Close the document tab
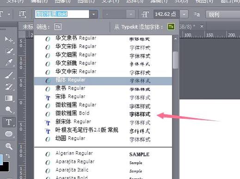 click(x=202, y=26)
